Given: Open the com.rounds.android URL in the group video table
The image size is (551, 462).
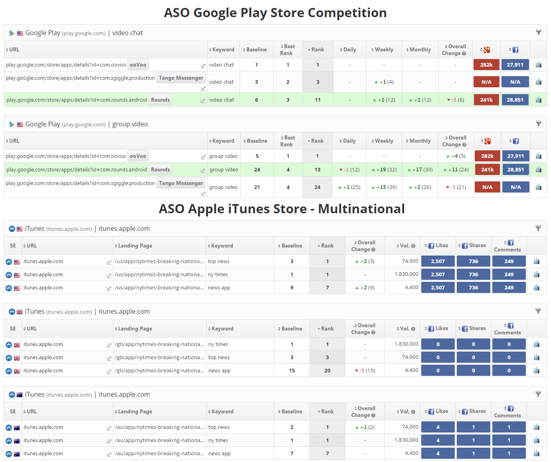Looking at the screenshot, I should pos(77,170).
